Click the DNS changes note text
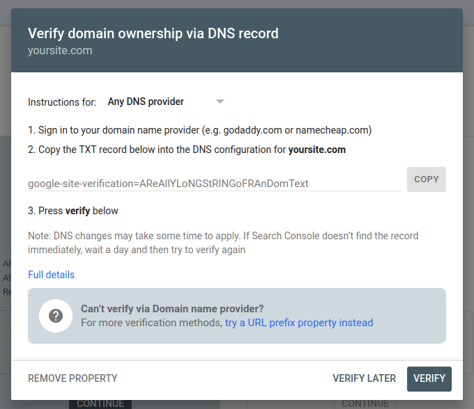The width and height of the screenshot is (474, 409). (223, 243)
